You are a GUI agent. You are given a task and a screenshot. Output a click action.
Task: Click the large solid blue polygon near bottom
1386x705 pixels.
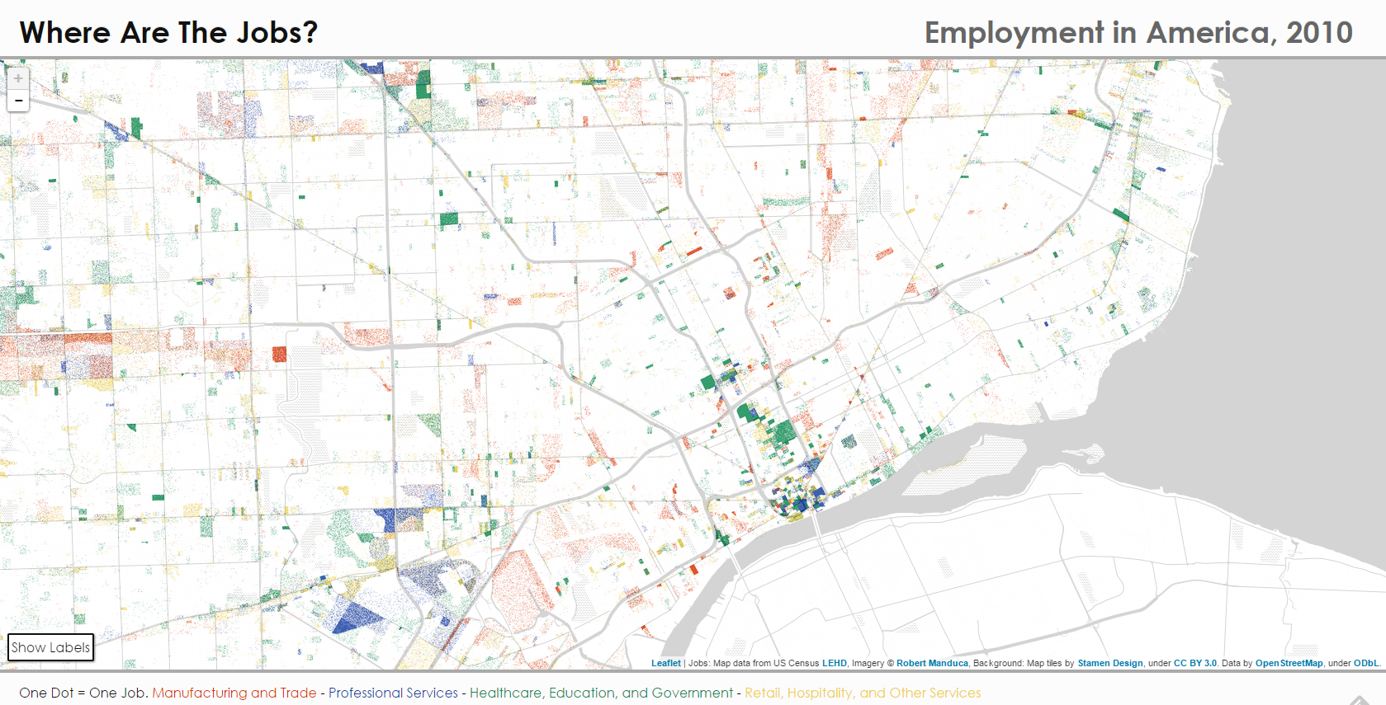click(357, 617)
